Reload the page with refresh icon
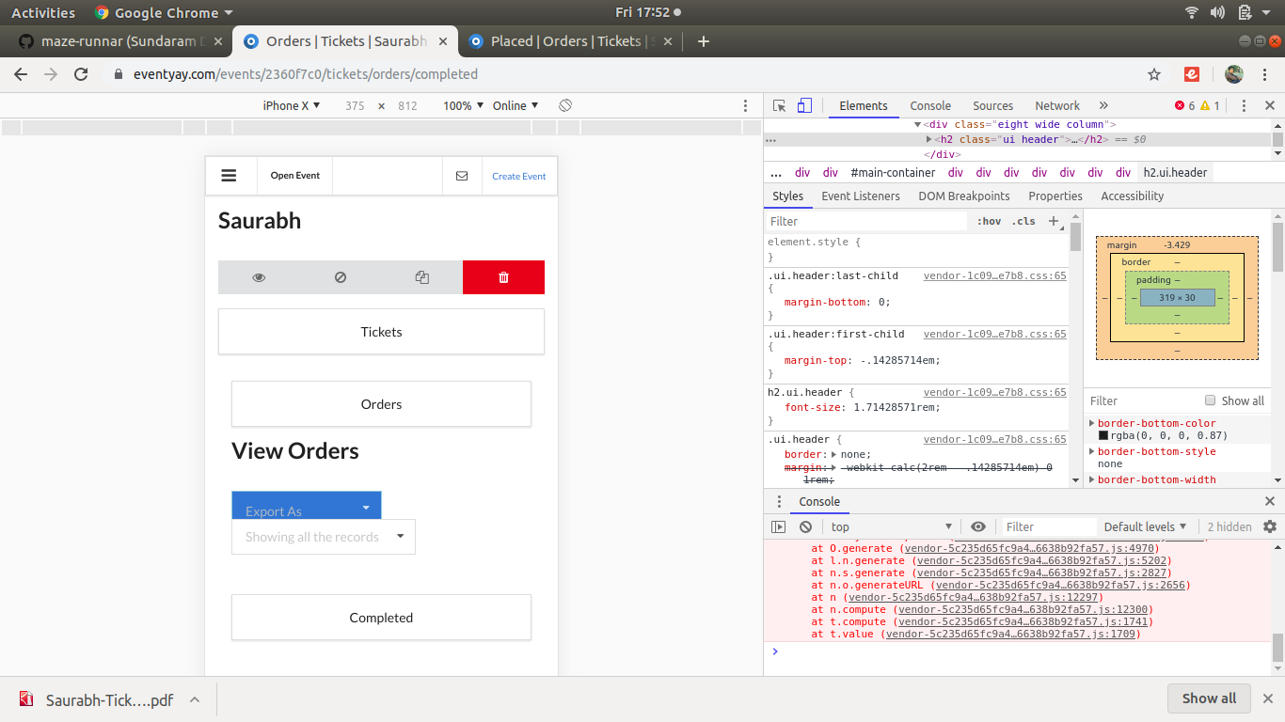 [81, 74]
